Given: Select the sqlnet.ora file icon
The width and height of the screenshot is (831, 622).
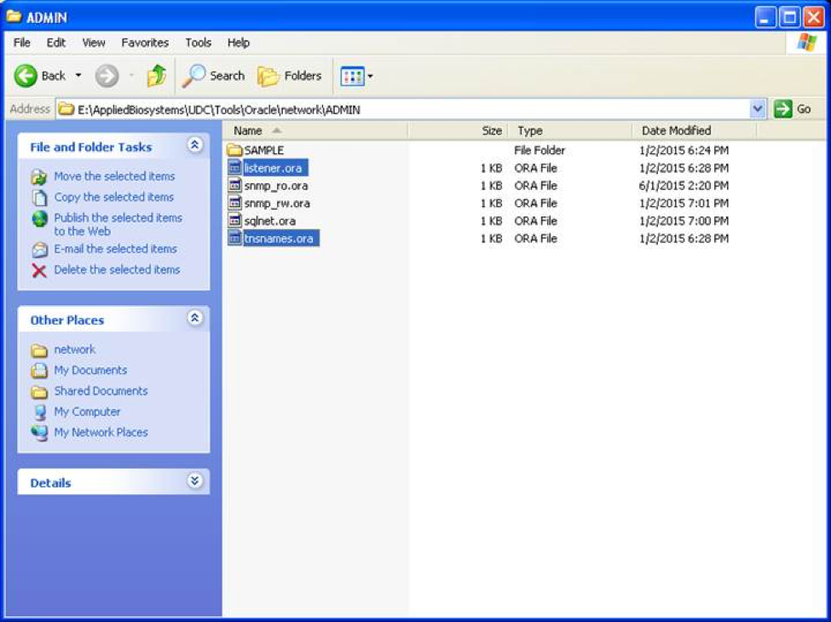Looking at the screenshot, I should tap(235, 221).
